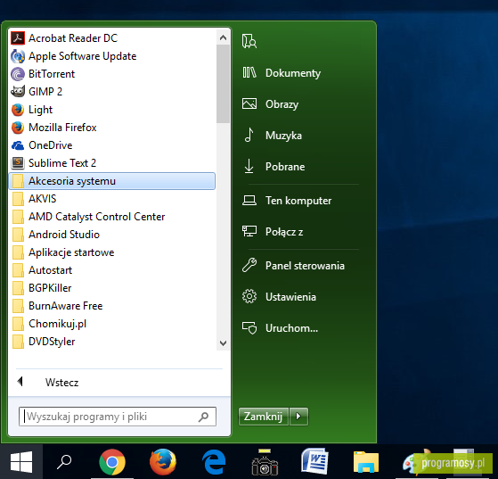Screen dimensions: 498x479
Task: Launch Acrobat Reader DC from the list
Action: 112,38
